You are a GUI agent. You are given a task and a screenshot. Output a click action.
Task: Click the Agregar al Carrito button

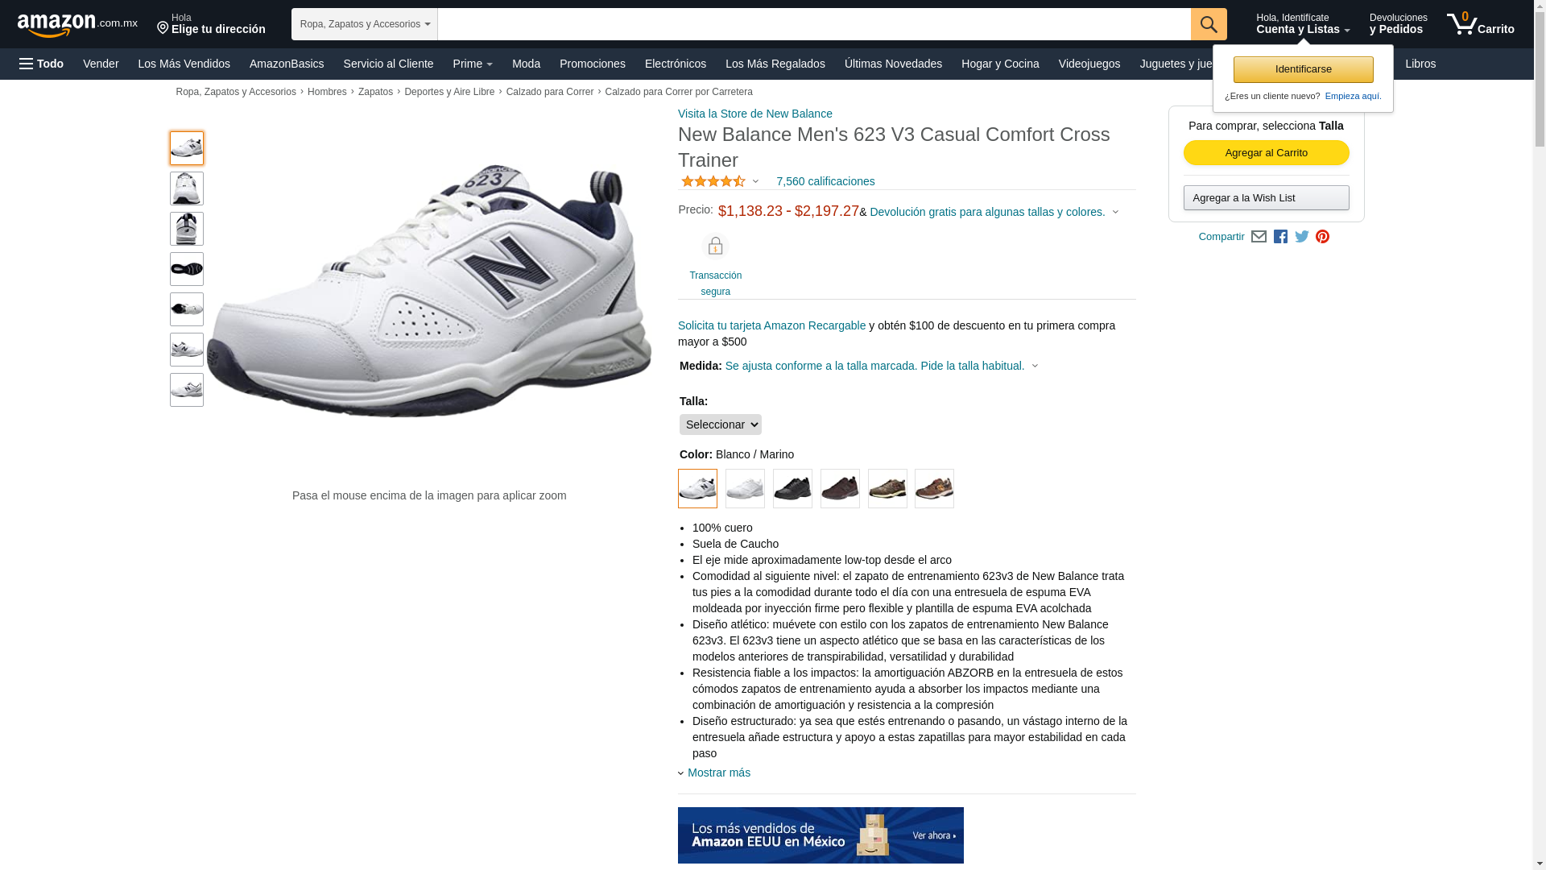coord(1267,153)
